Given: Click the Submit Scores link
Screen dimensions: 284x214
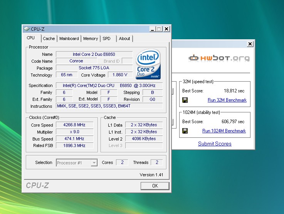Looking at the screenshot, I should 215,144.
